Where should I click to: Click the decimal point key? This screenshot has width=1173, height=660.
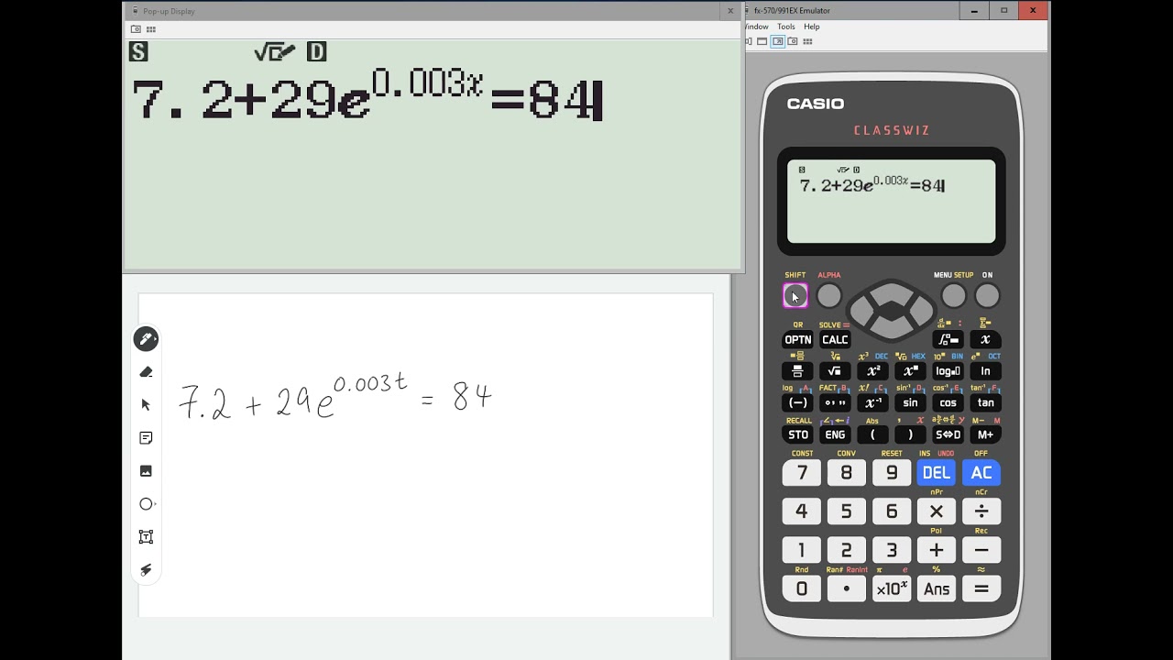tap(847, 589)
